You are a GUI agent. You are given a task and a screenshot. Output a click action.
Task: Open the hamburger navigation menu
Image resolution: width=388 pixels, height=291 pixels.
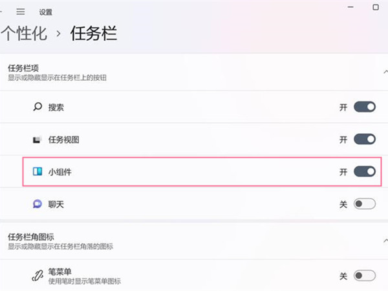pyautogui.click(x=21, y=12)
